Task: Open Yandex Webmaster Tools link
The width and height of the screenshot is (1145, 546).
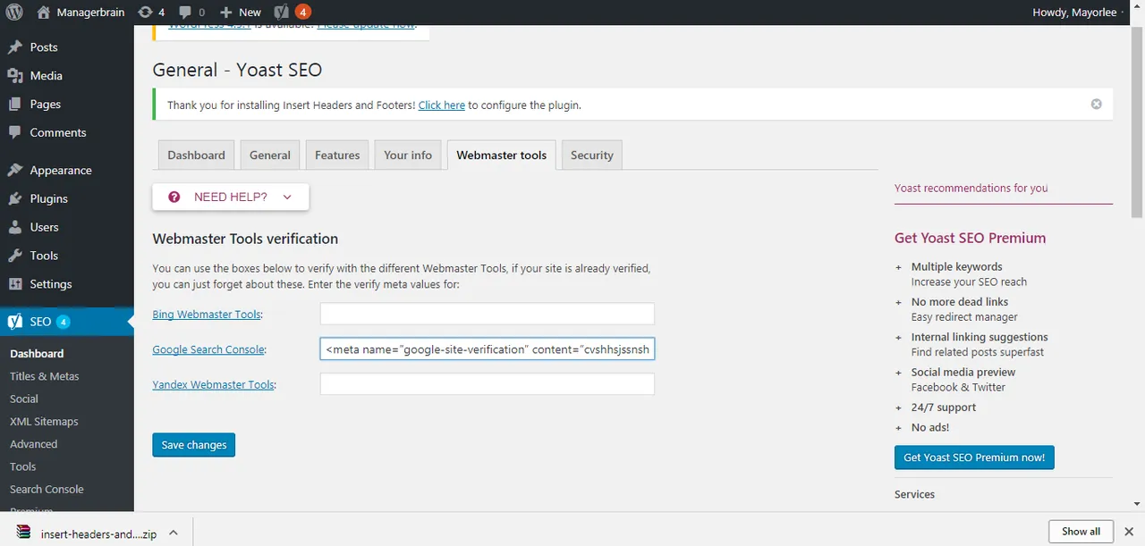Action: click(x=213, y=384)
